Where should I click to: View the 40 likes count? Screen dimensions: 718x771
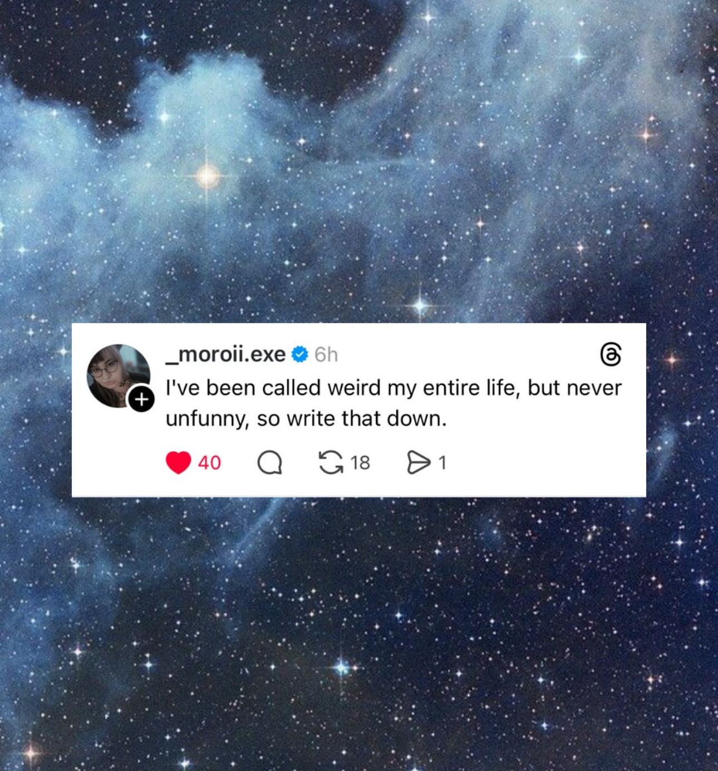point(209,462)
